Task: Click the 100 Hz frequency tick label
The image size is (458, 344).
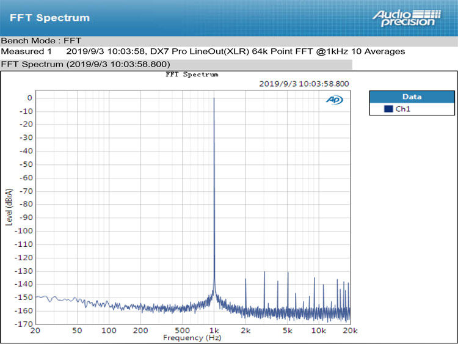Action: click(109, 331)
